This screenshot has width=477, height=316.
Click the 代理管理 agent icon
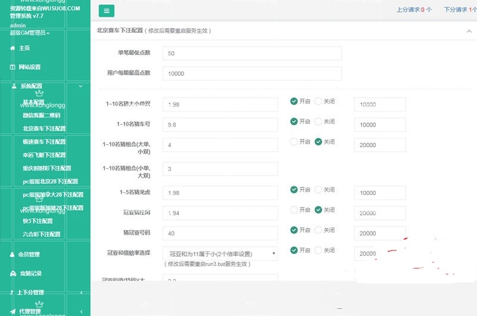[13, 311]
